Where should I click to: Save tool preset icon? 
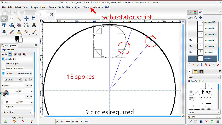[6, 121]
